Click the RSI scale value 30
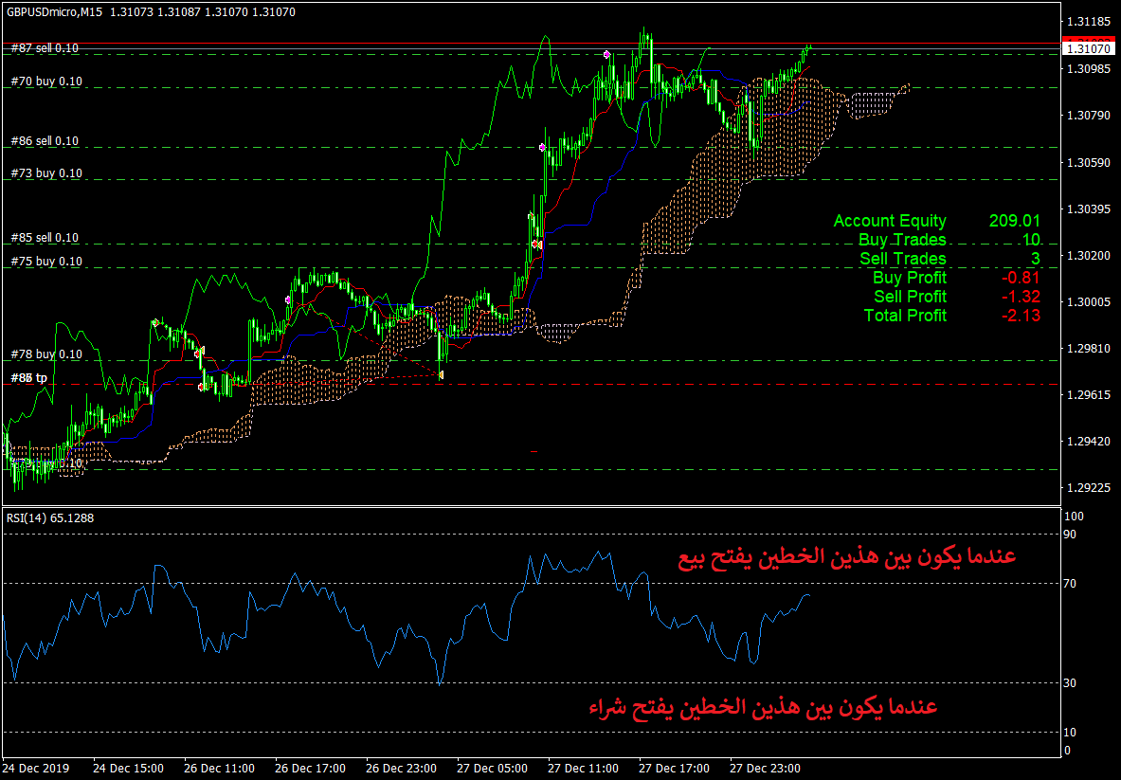This screenshot has height=780, width=1121. (1070, 682)
